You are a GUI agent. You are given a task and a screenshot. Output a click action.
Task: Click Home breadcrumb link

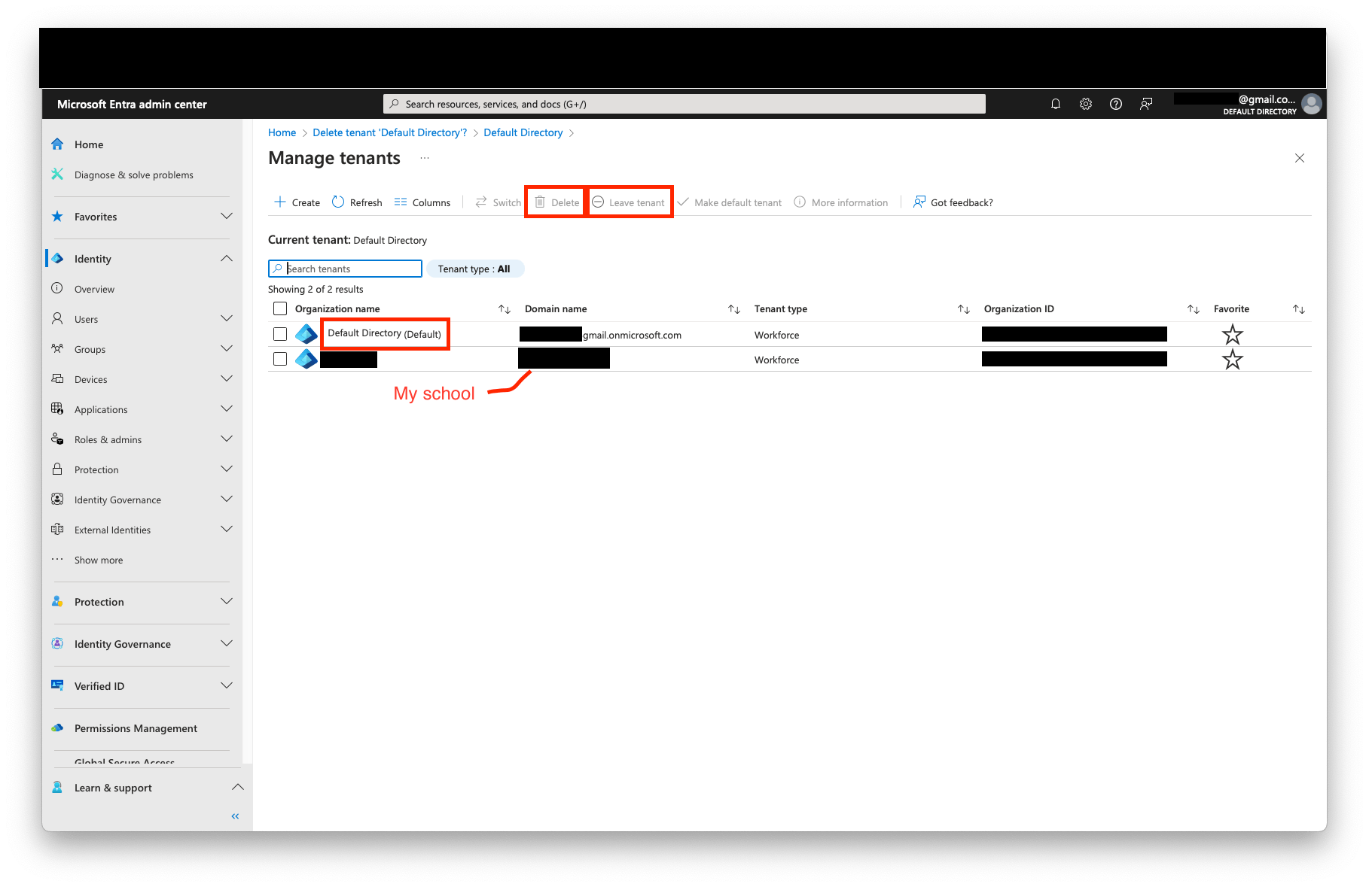(282, 132)
